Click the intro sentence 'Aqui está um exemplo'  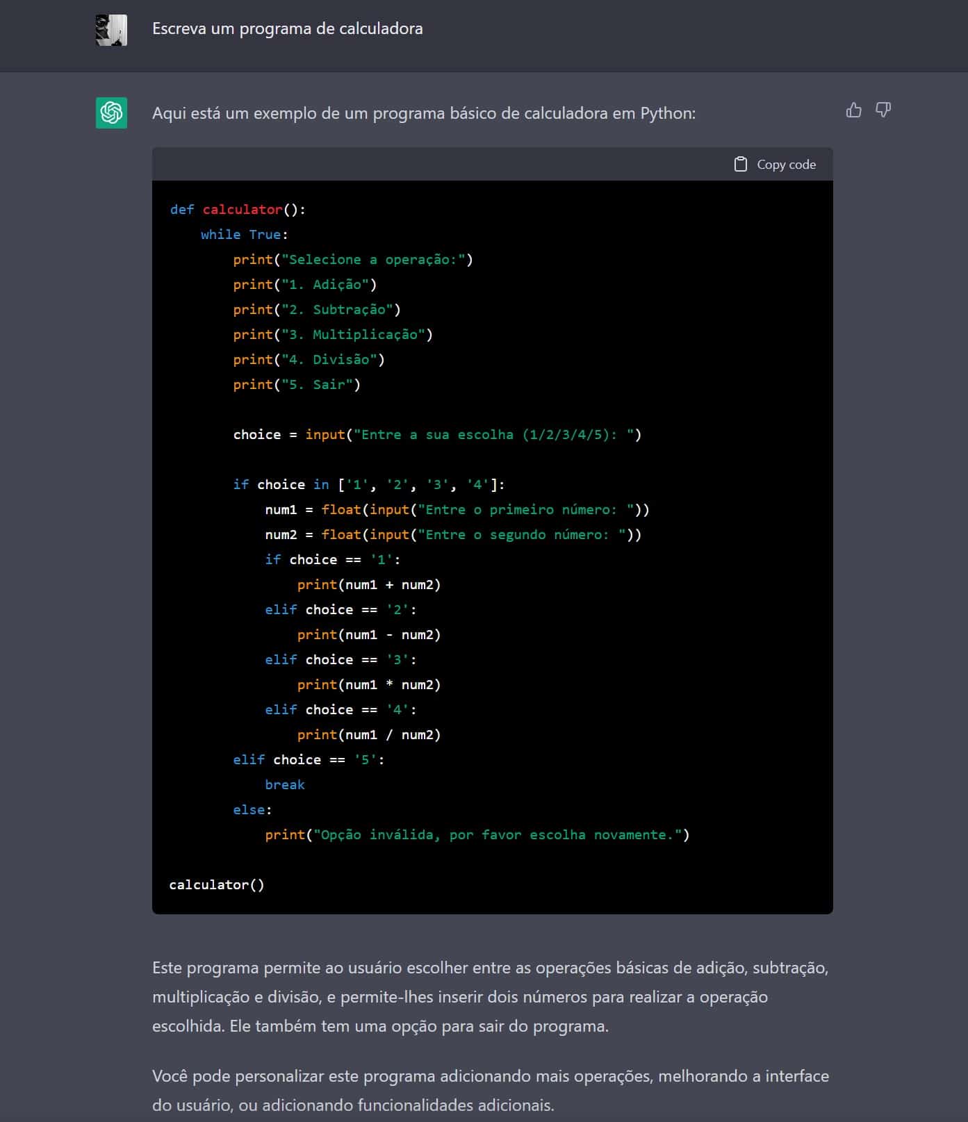(x=423, y=113)
